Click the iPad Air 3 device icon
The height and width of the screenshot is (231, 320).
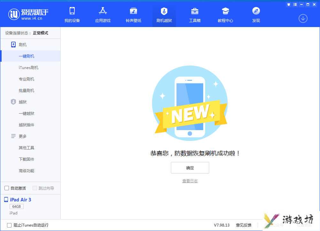(x=6, y=200)
